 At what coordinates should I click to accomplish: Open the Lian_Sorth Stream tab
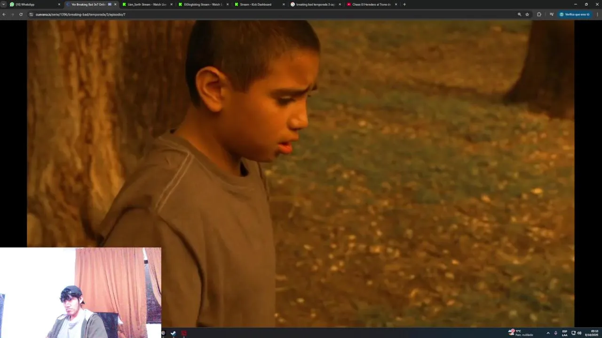point(148,4)
